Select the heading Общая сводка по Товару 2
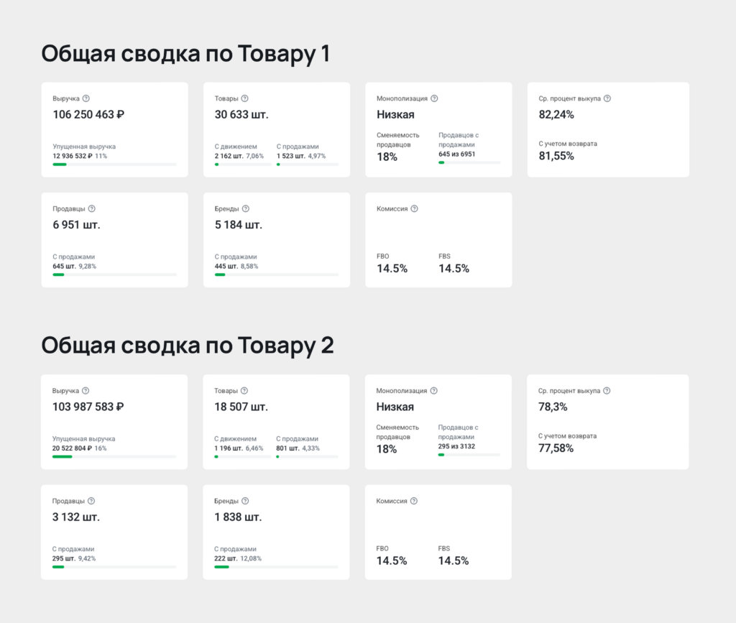This screenshot has width=736, height=623. (x=188, y=346)
